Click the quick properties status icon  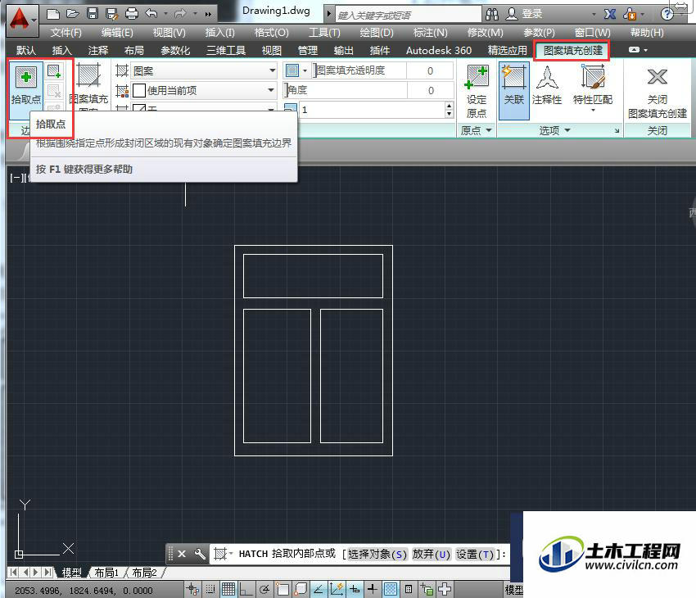[409, 589]
